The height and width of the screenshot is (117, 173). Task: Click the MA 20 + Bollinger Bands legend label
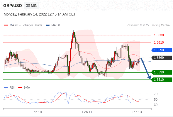26,25
